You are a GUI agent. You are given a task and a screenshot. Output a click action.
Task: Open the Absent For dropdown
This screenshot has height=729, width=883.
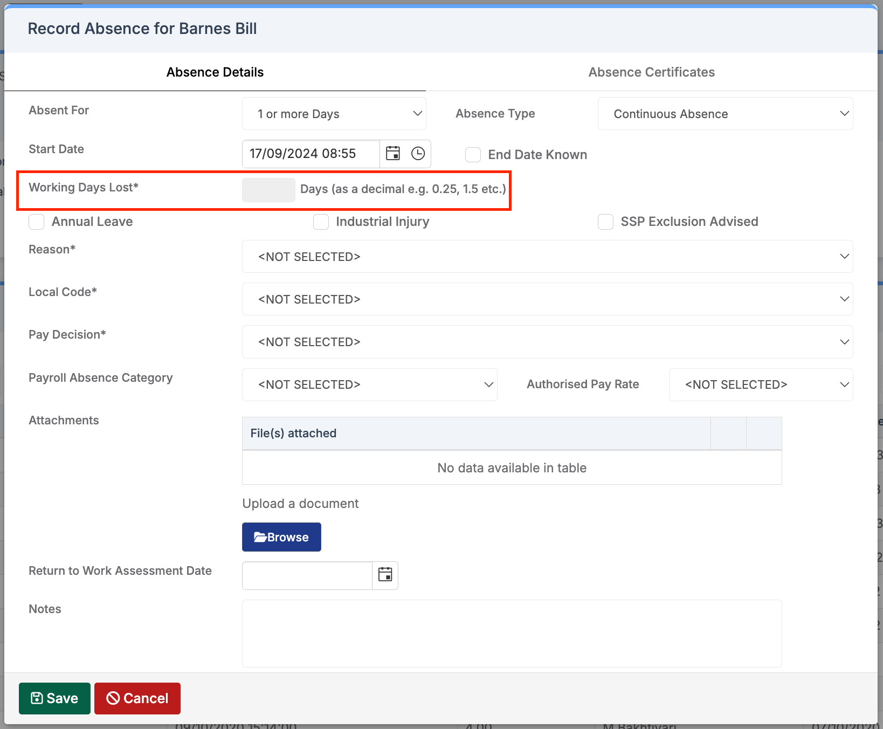point(334,114)
